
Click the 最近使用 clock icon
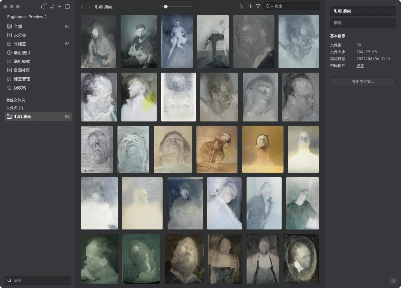point(9,53)
